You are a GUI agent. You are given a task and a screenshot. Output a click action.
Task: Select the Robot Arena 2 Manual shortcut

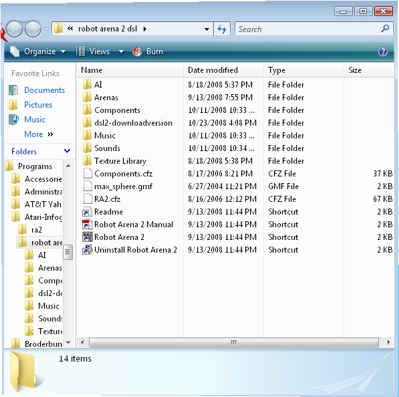point(128,225)
